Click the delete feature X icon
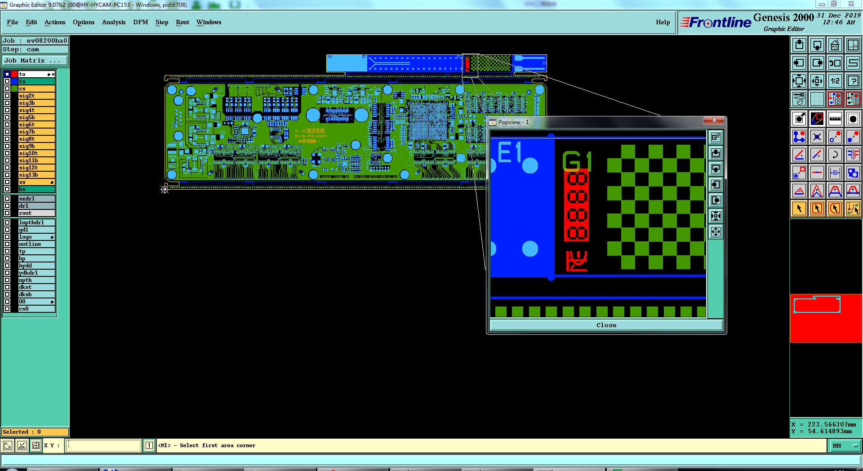863x471 pixels. pos(817,137)
